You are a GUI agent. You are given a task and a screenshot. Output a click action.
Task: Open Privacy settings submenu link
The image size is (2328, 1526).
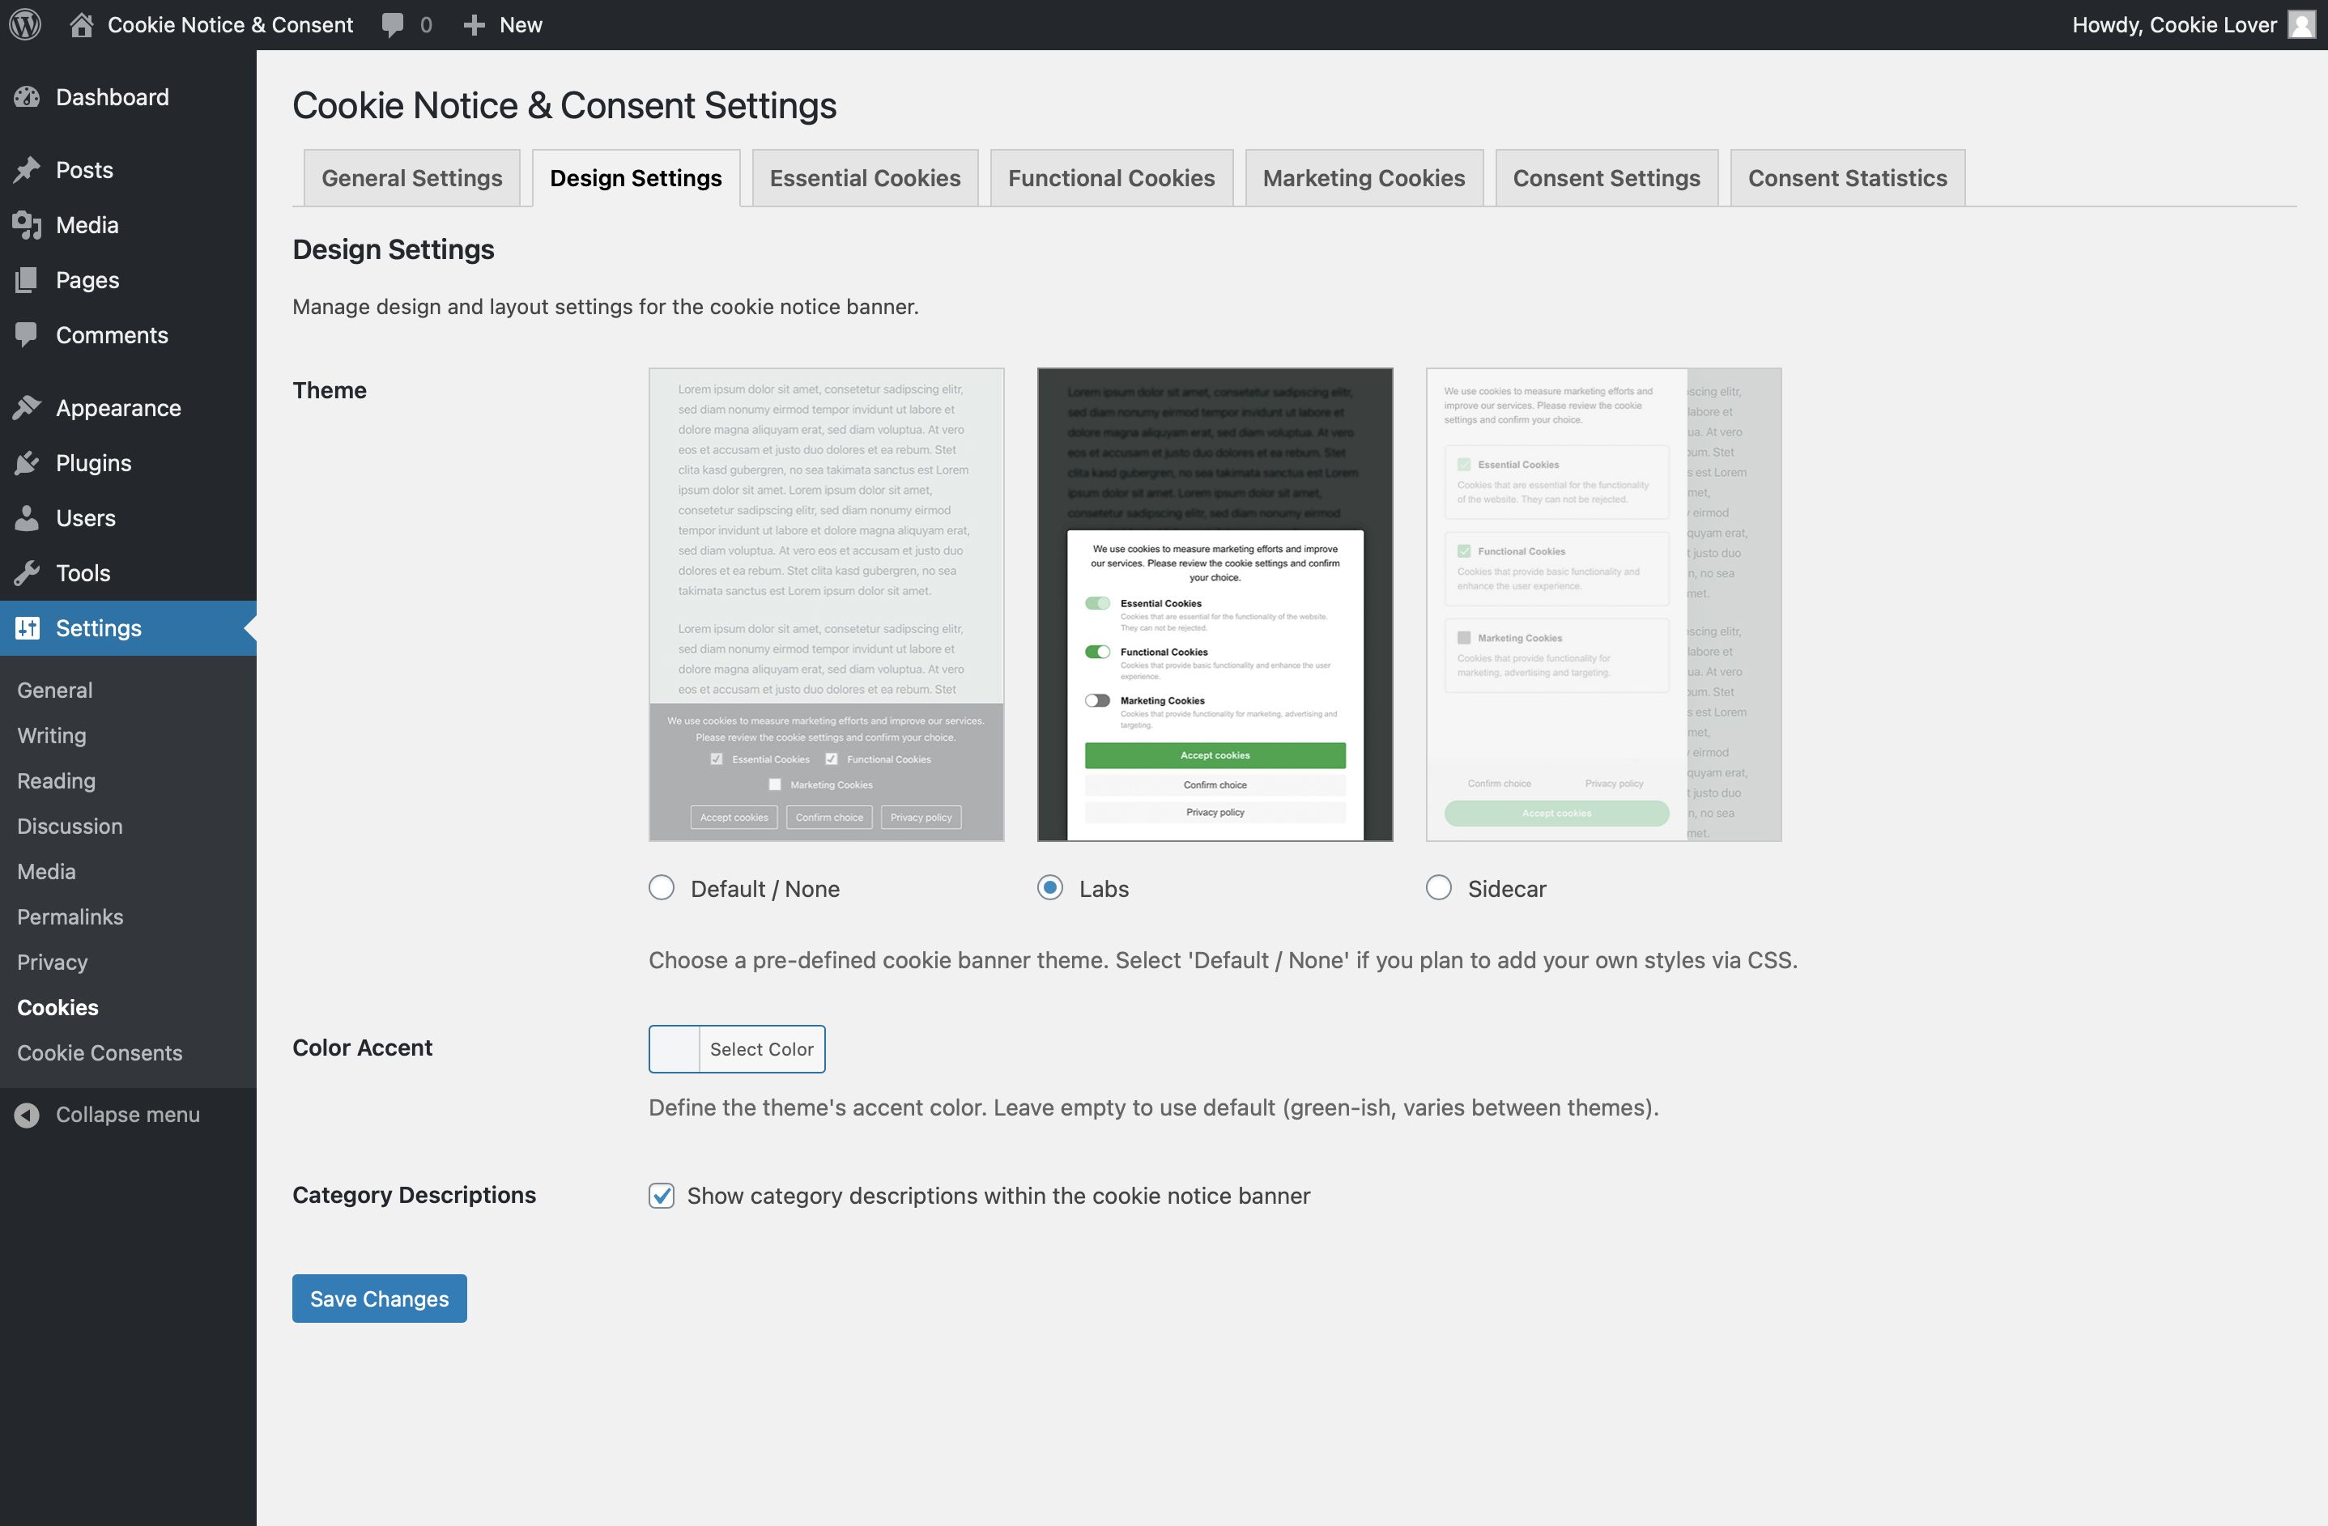pyautogui.click(x=52, y=962)
